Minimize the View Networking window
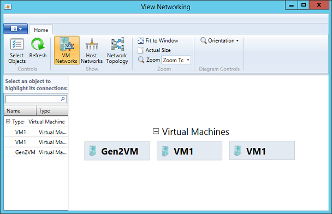The width and height of the screenshot is (332, 214). (x=292, y=5)
